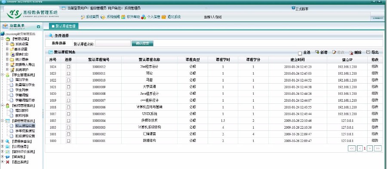The width and height of the screenshot is (387, 169).
Task: Open 学生列表 in the sidebar tree
Action: tap(21, 90)
